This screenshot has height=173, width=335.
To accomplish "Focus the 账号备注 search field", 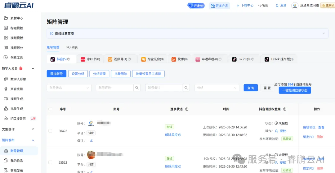I will click(164, 88).
